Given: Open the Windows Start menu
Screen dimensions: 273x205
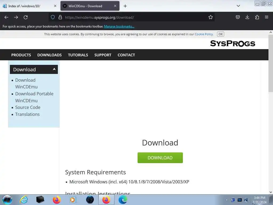Looking at the screenshot, I should coord(7,200).
